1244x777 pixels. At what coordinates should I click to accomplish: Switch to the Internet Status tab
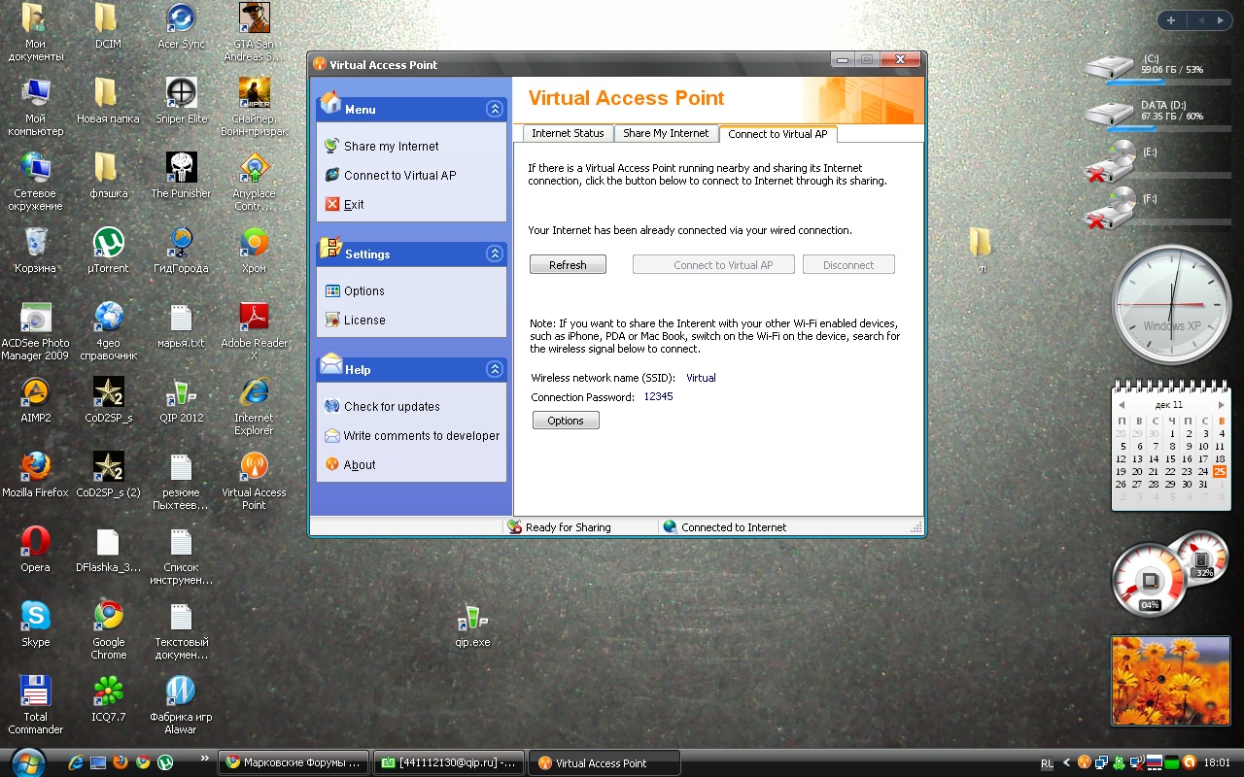point(568,134)
